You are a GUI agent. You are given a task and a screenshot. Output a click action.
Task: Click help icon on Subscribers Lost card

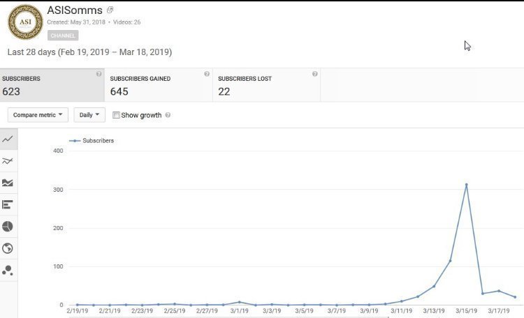[315, 74]
